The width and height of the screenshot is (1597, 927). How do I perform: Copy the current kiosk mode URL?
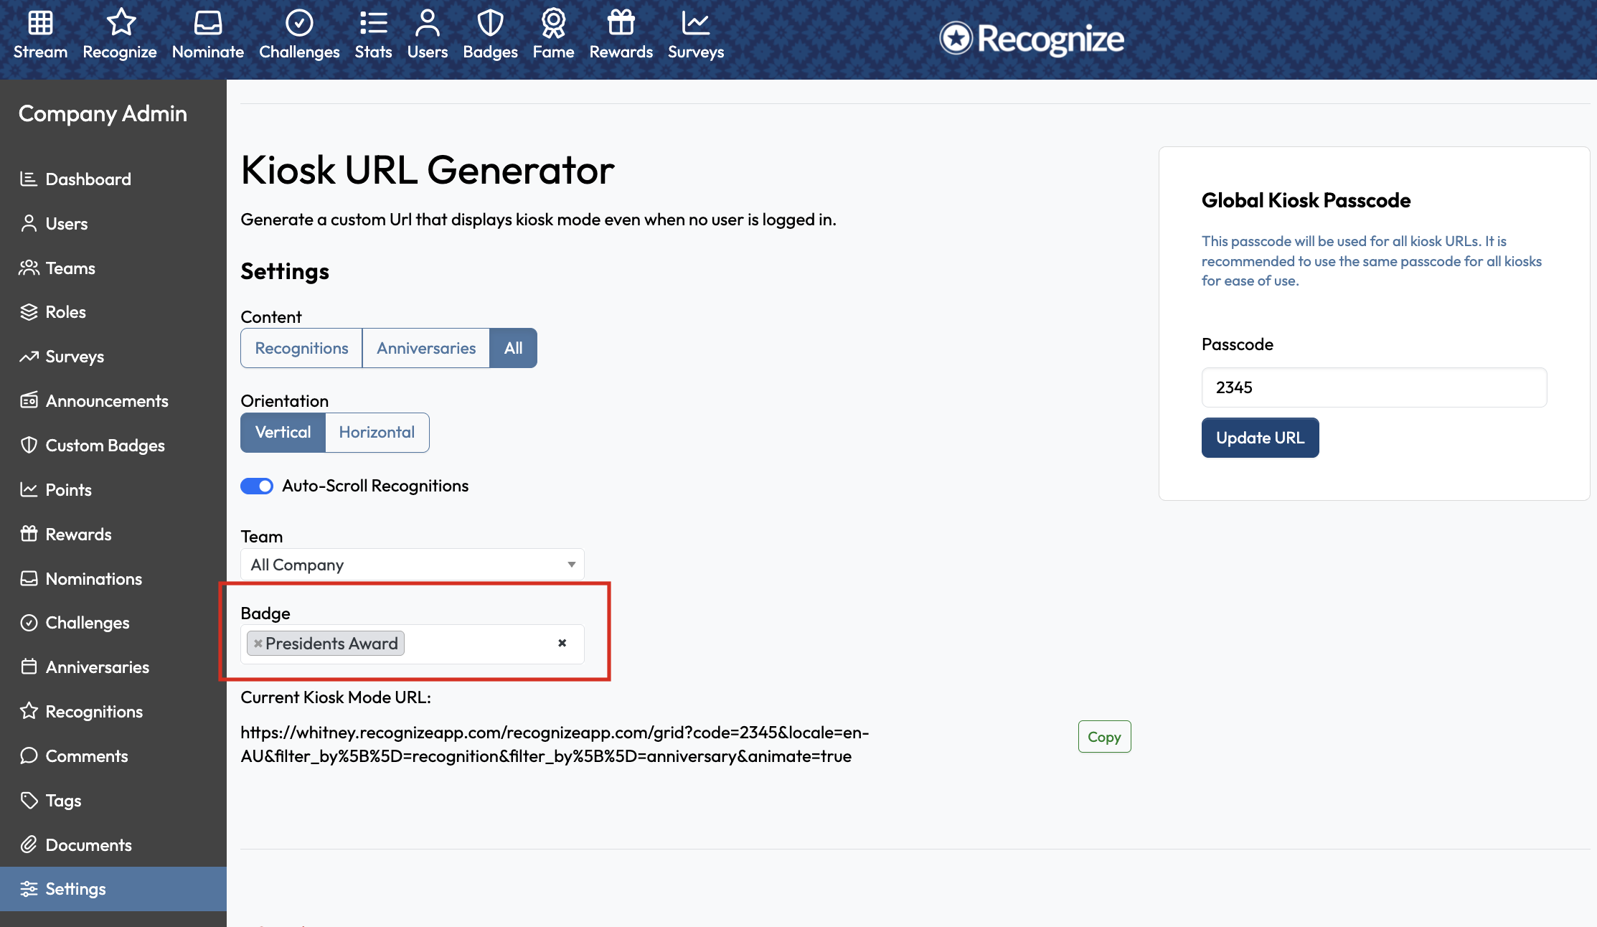[1104, 737]
